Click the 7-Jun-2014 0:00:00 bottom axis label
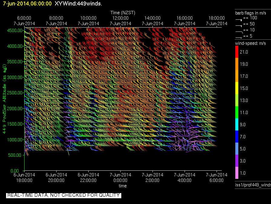271x204 pixels. point(120,178)
